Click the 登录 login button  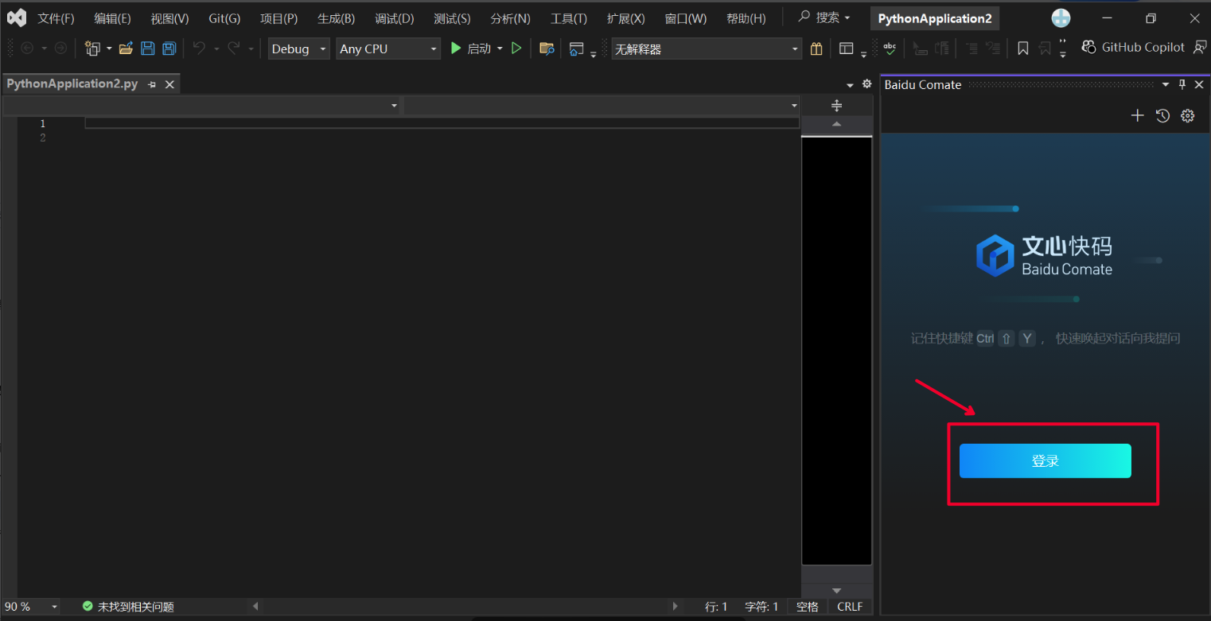point(1045,461)
